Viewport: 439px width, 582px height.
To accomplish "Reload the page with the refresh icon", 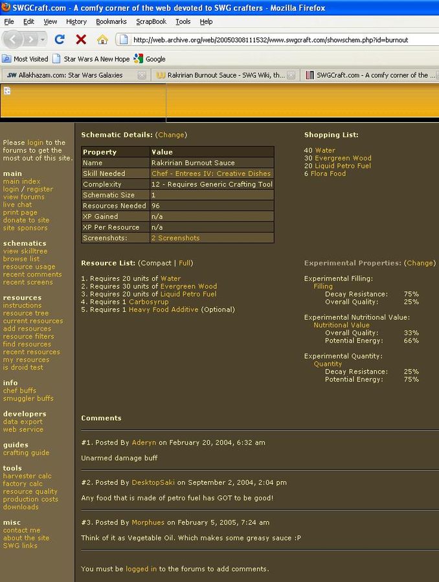I will click(x=60, y=39).
